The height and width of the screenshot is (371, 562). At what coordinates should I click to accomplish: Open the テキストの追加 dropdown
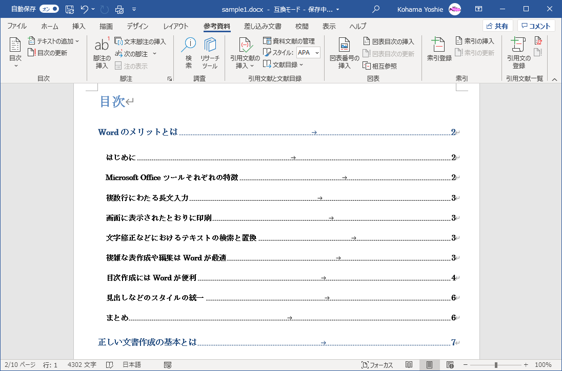click(x=53, y=41)
